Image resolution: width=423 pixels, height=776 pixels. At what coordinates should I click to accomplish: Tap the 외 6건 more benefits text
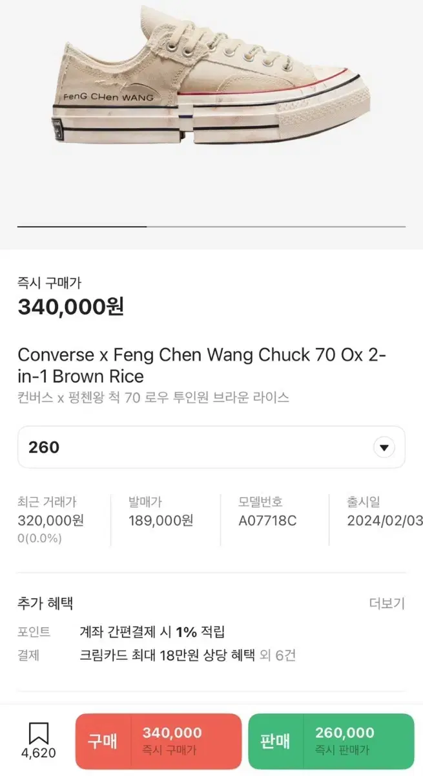(278, 654)
